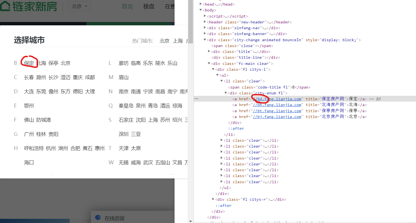
Task: Select city 保定 under letter B
Action: pyautogui.click(x=29, y=63)
